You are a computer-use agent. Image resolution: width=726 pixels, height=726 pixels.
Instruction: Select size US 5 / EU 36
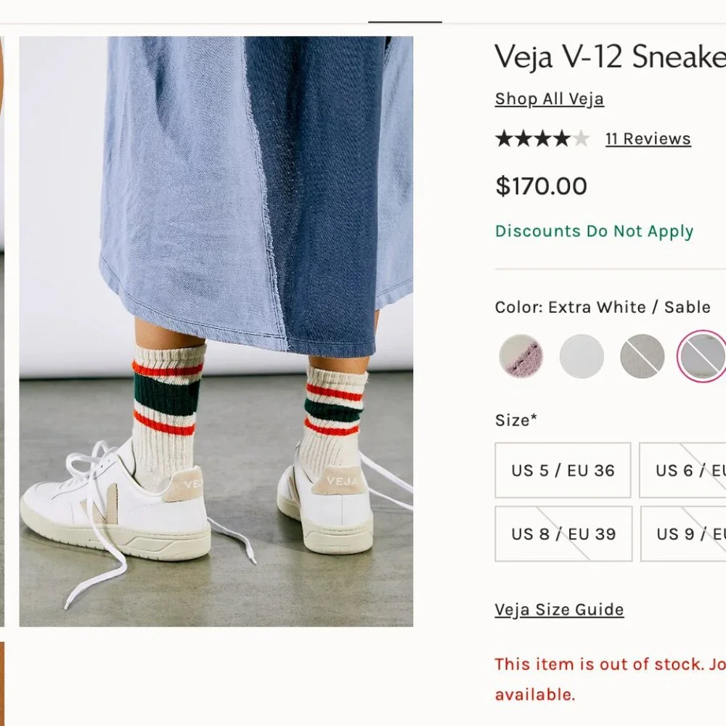coord(563,470)
